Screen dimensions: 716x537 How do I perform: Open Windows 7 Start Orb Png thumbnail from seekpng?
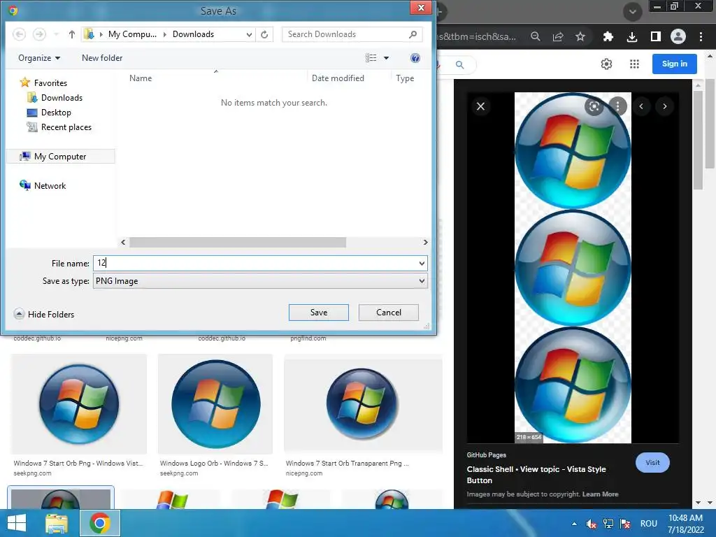79,404
